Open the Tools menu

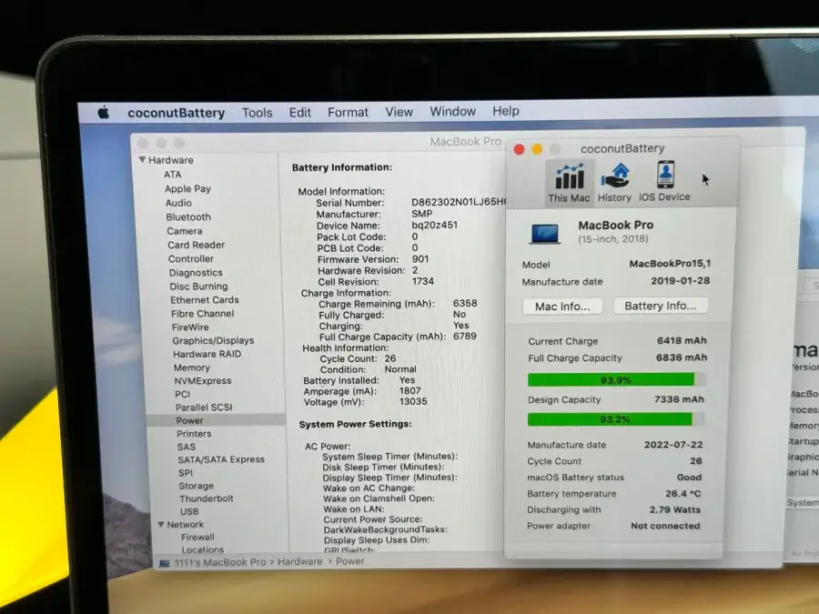tap(256, 111)
